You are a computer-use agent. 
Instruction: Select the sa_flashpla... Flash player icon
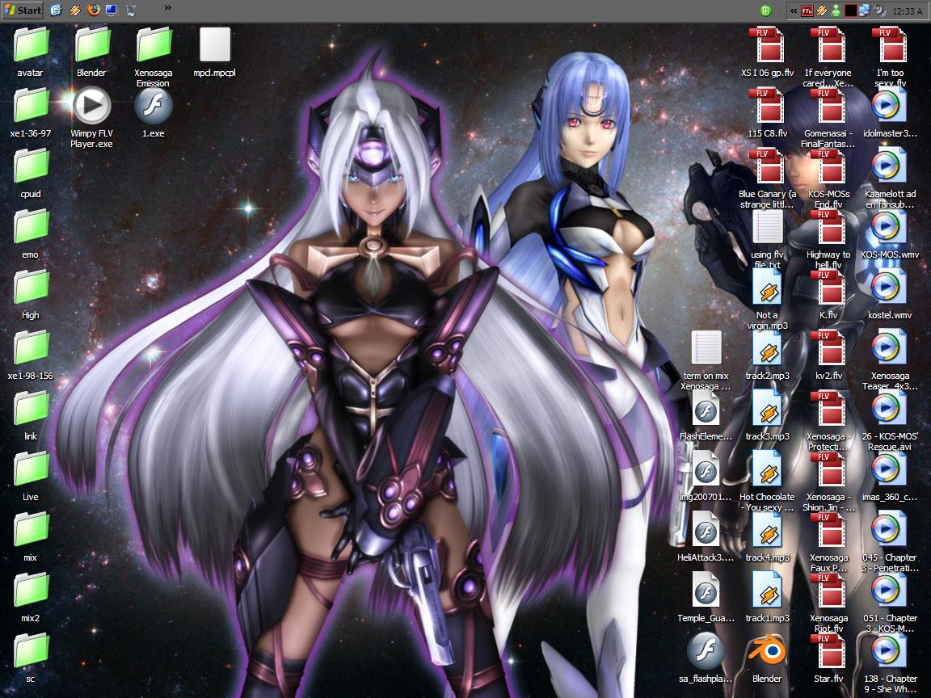[x=706, y=658]
